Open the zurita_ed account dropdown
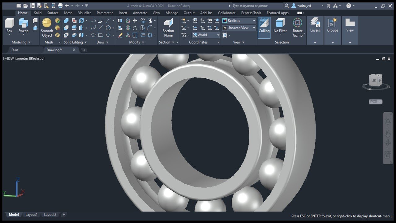 click(x=308, y=6)
